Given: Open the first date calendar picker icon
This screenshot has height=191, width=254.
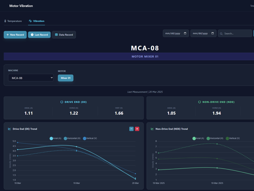Looking at the screenshot, I should pyautogui.click(x=185, y=33).
